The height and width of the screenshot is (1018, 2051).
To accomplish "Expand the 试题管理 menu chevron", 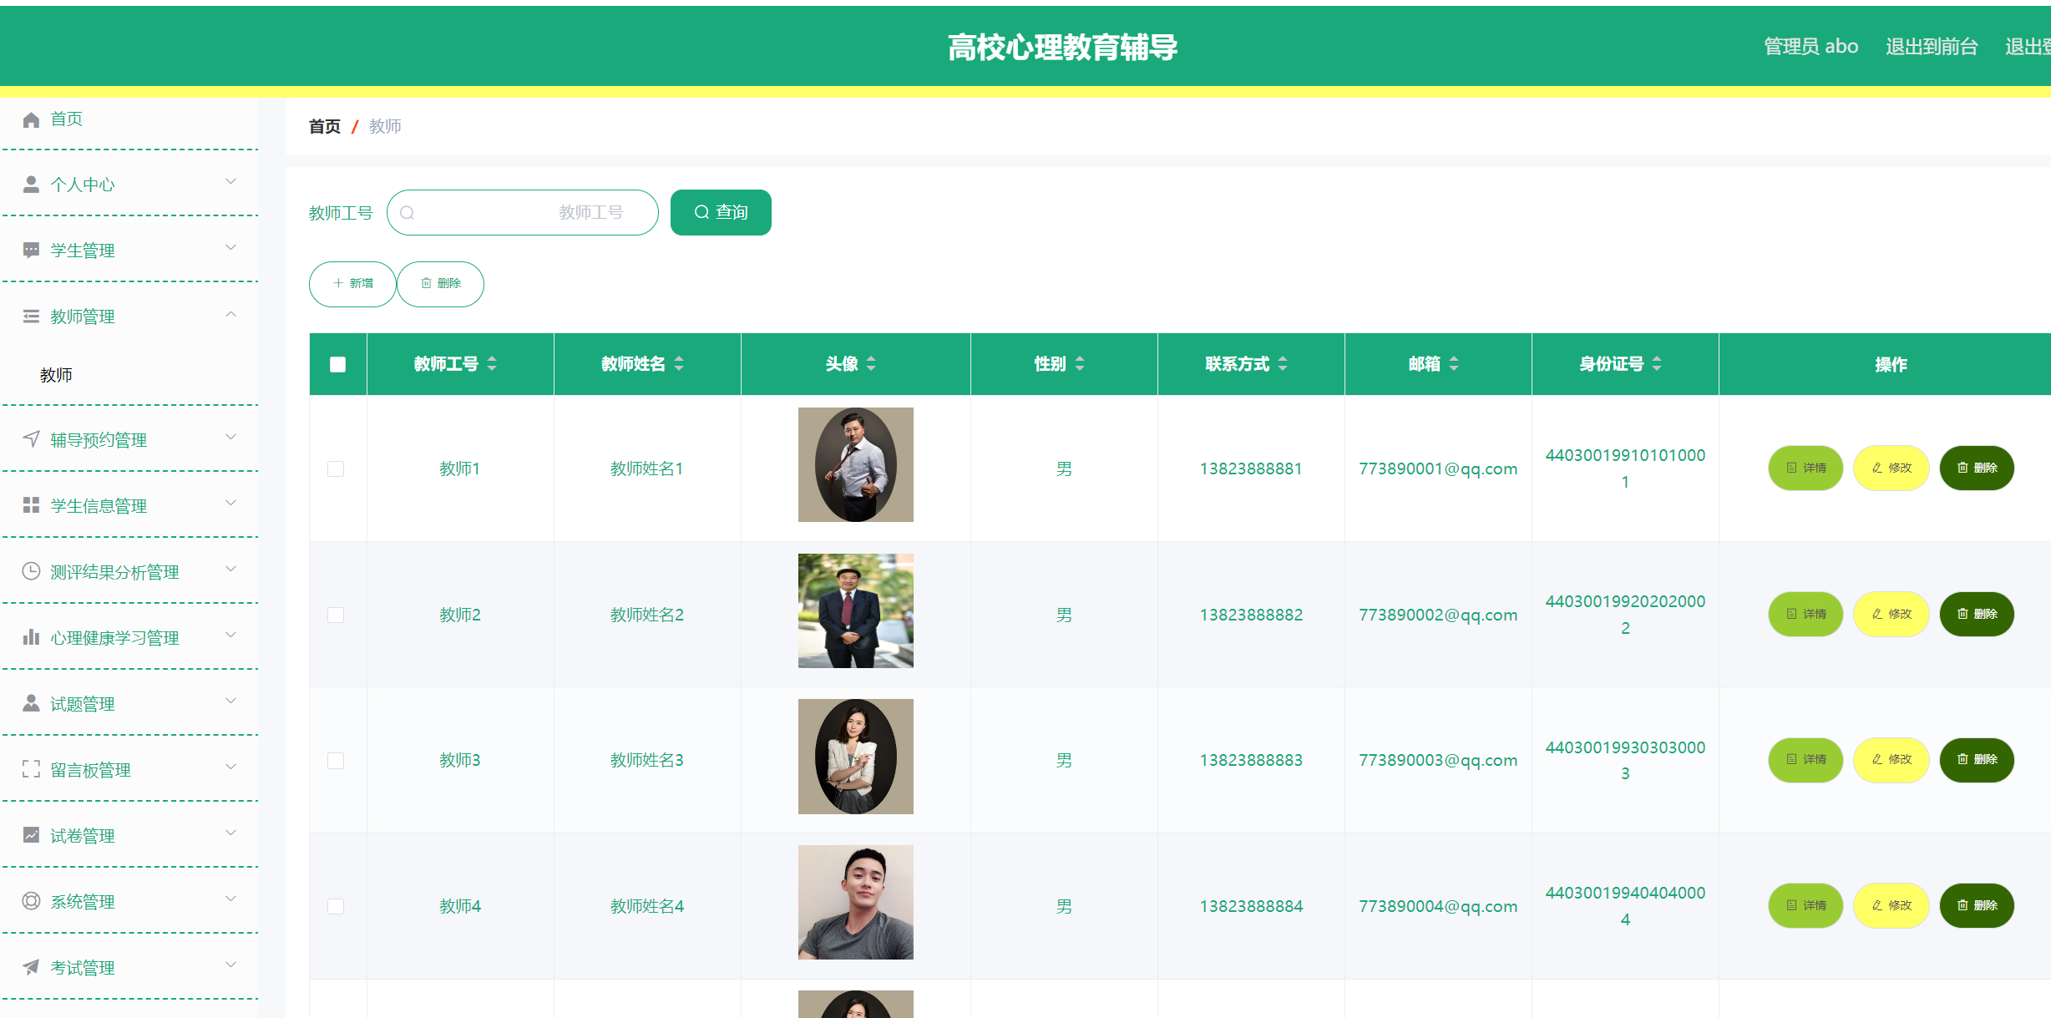I will tap(231, 701).
